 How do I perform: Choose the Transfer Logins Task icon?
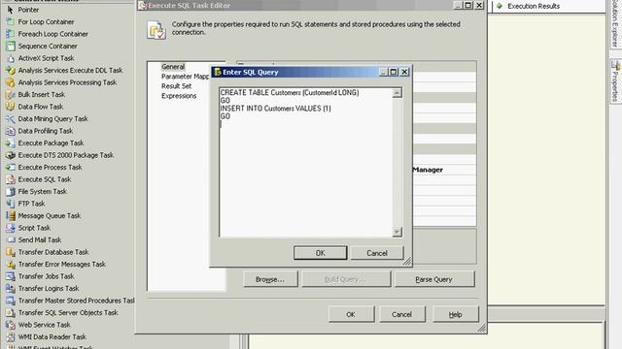coord(11,289)
